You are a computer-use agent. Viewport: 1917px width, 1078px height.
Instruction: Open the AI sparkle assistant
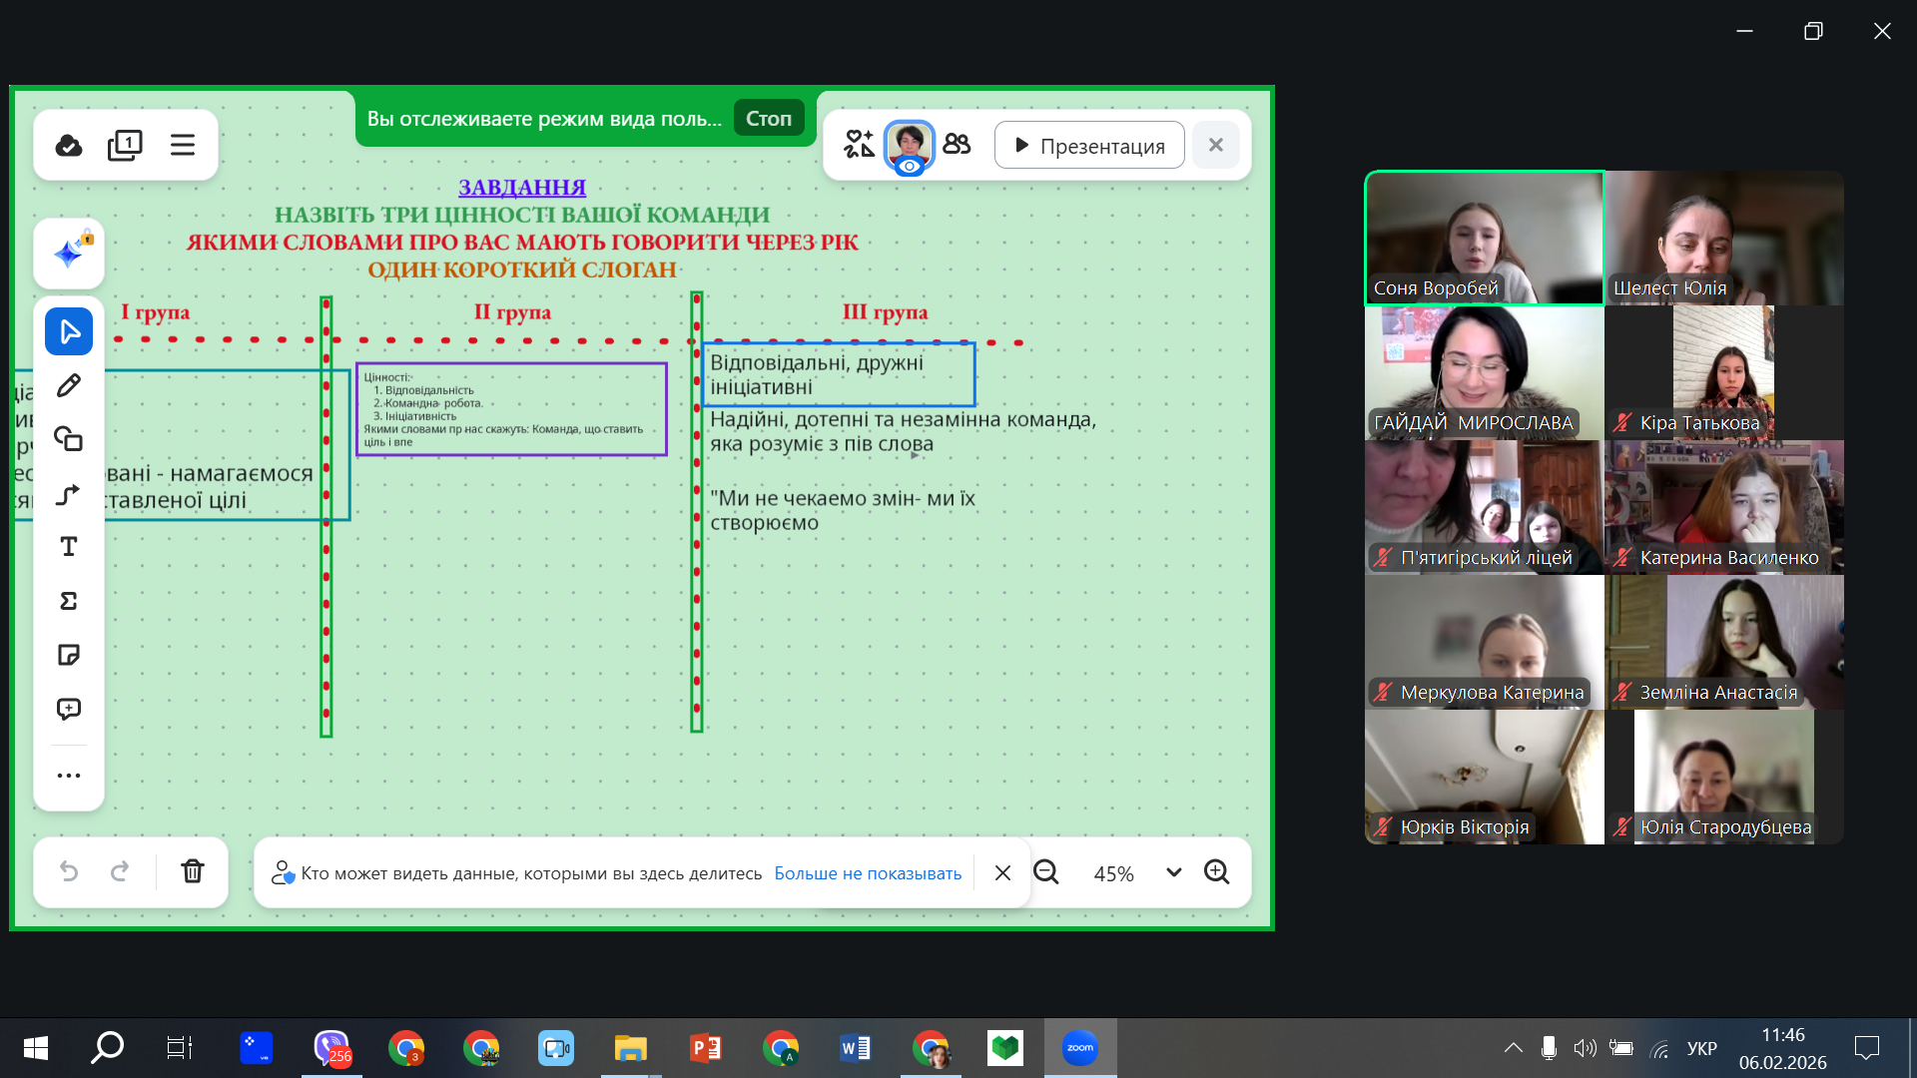point(69,254)
